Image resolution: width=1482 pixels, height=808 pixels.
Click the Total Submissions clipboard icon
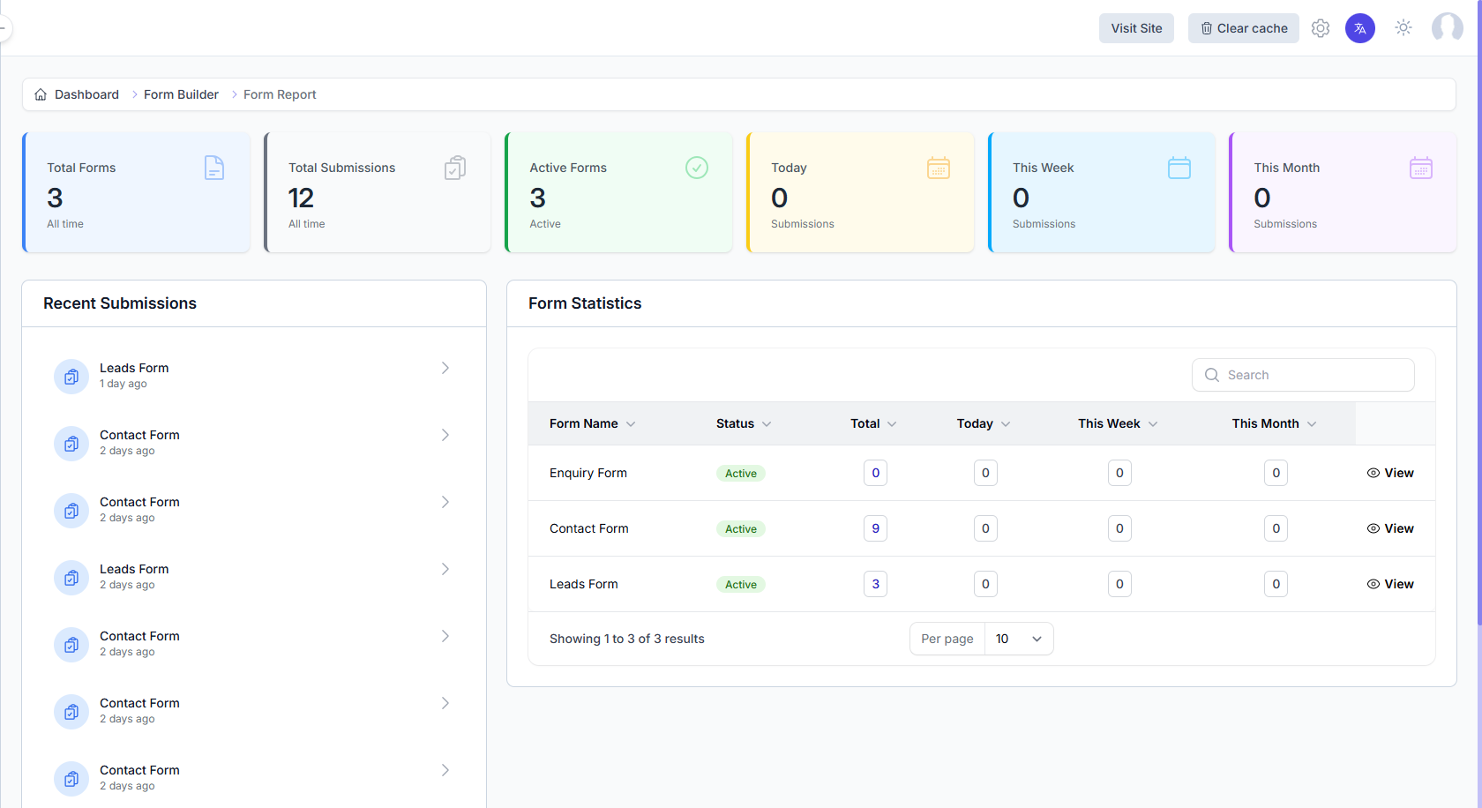(x=455, y=168)
